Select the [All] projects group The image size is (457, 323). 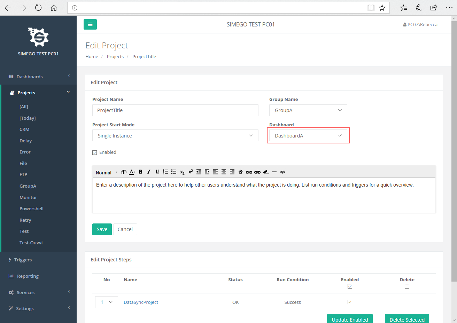tap(24, 107)
